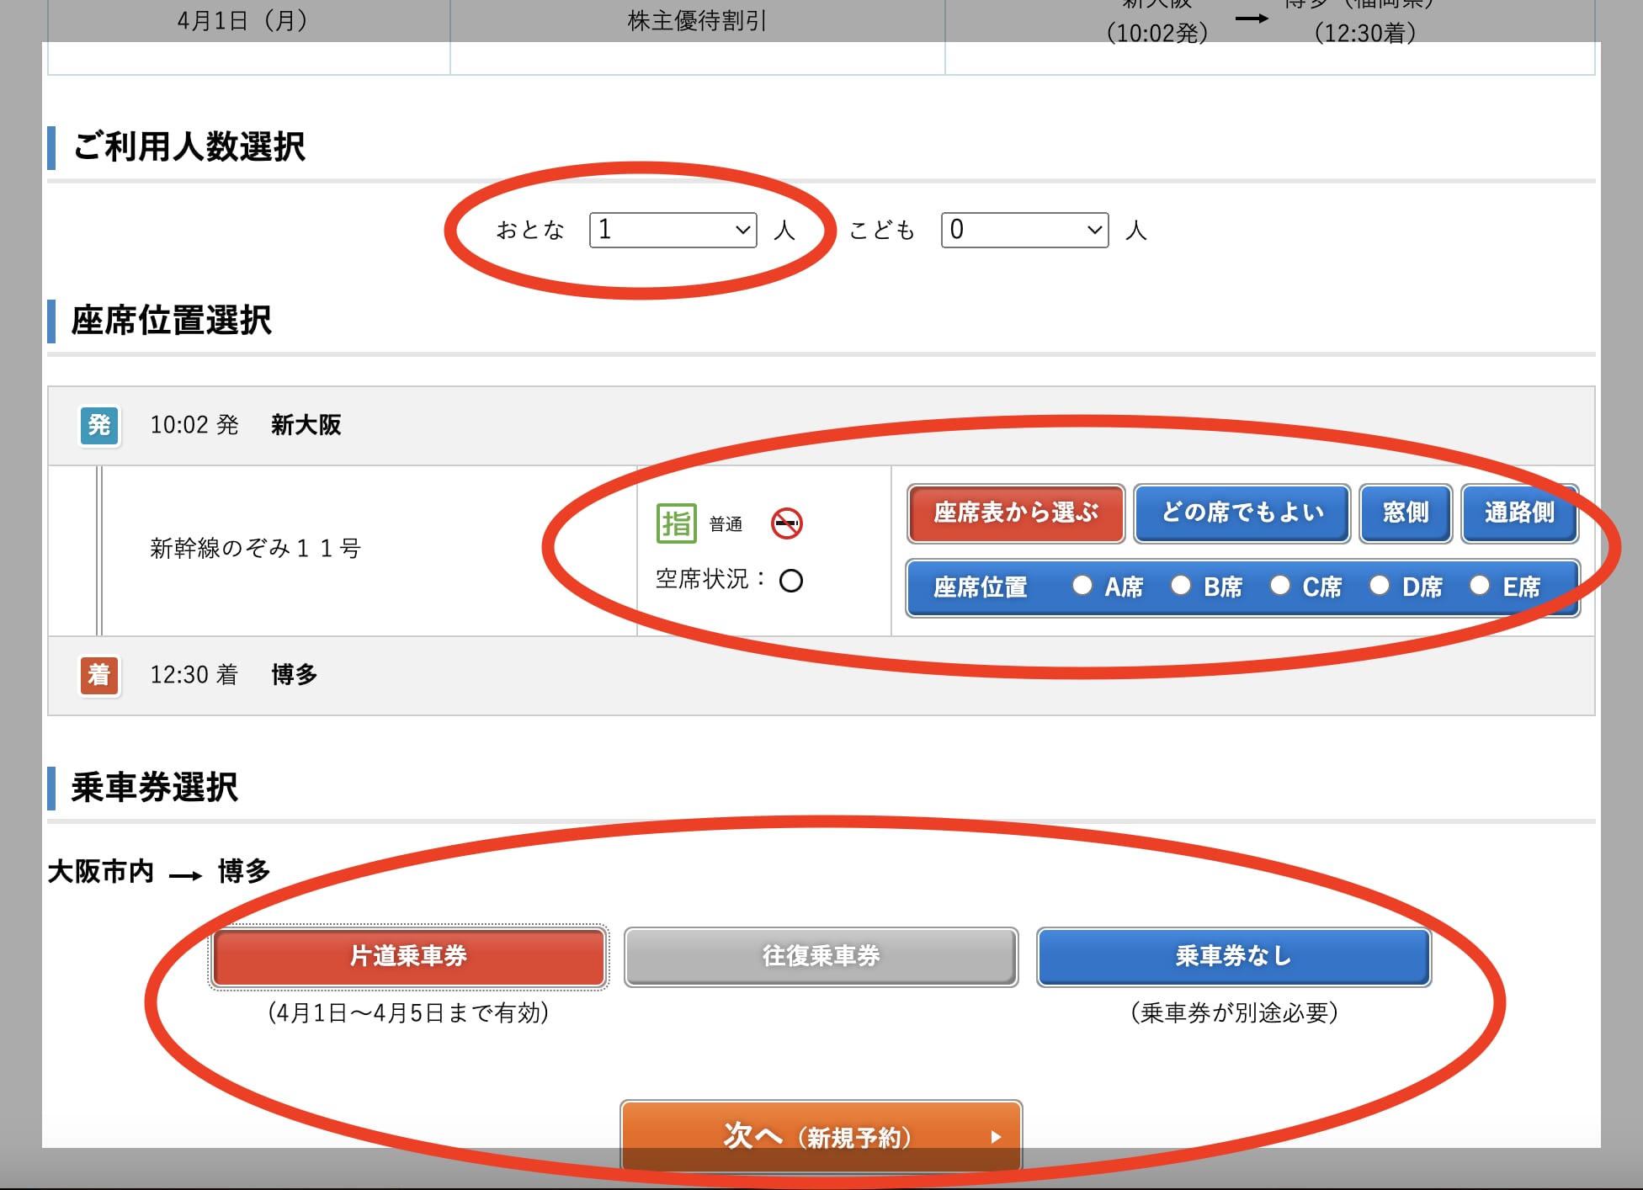Select the A席 seat position radio
The height and width of the screenshot is (1190, 1643).
tap(1083, 587)
